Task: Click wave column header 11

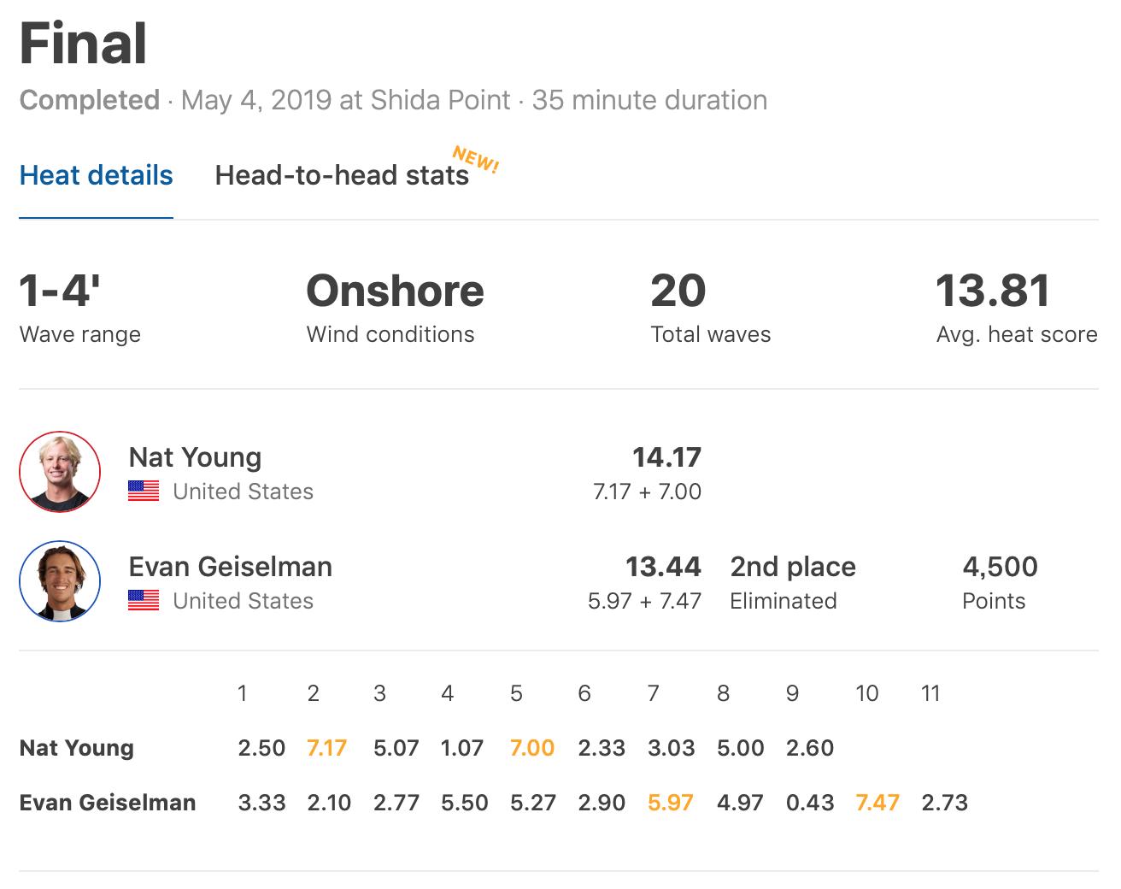Action: 930,693
